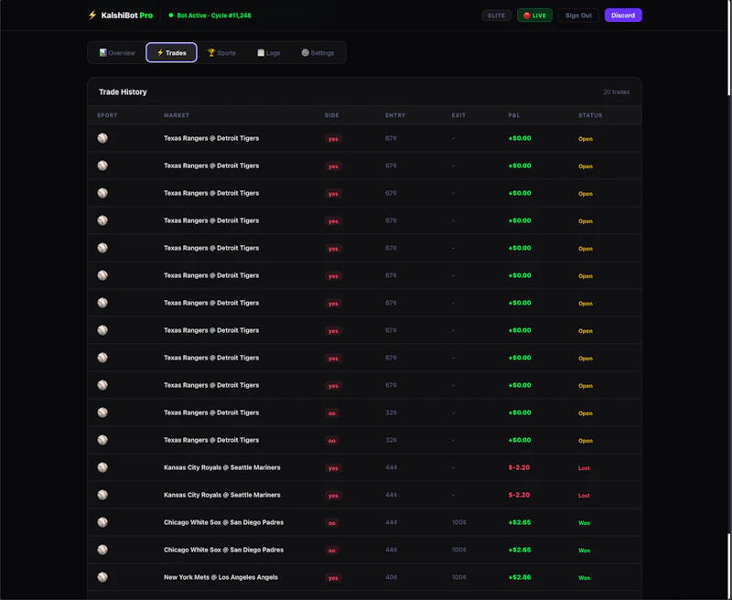Click the EXIT column header

(x=458, y=115)
